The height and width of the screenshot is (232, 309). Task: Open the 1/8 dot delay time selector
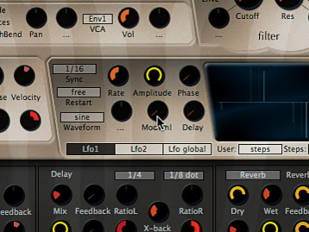click(183, 175)
